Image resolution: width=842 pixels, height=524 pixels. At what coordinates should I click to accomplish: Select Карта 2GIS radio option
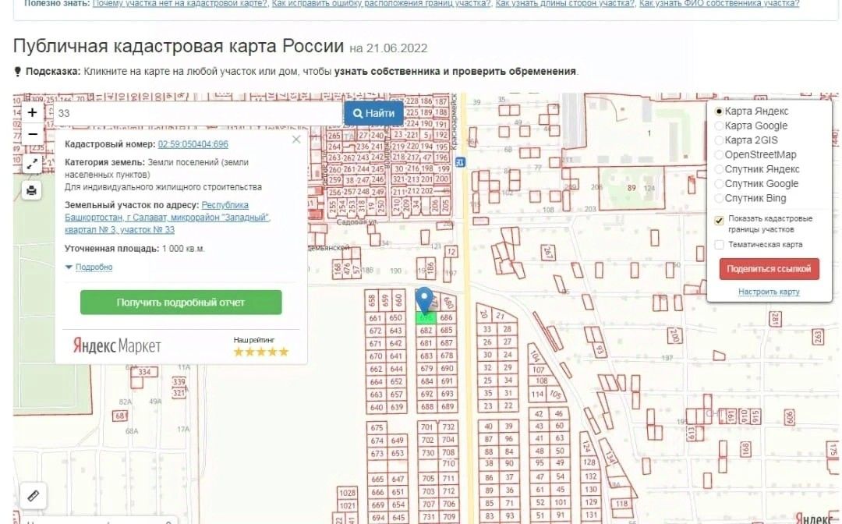pyautogui.click(x=719, y=140)
